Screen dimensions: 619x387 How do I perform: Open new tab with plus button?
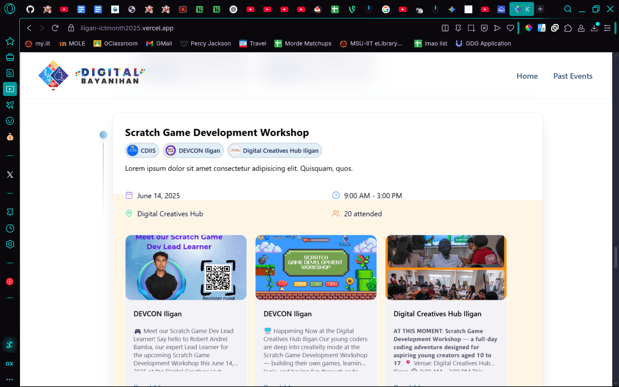[x=540, y=9]
